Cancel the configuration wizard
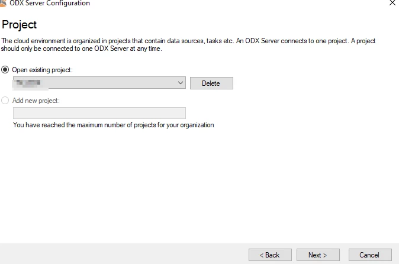 [x=369, y=255]
